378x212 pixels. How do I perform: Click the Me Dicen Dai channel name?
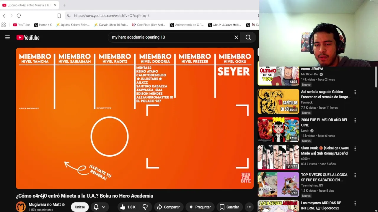tap(309, 74)
